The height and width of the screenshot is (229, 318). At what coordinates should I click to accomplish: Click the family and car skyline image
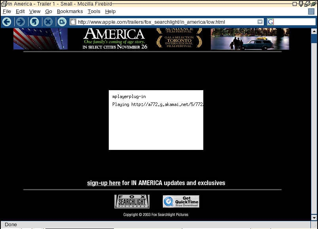(x=250, y=39)
